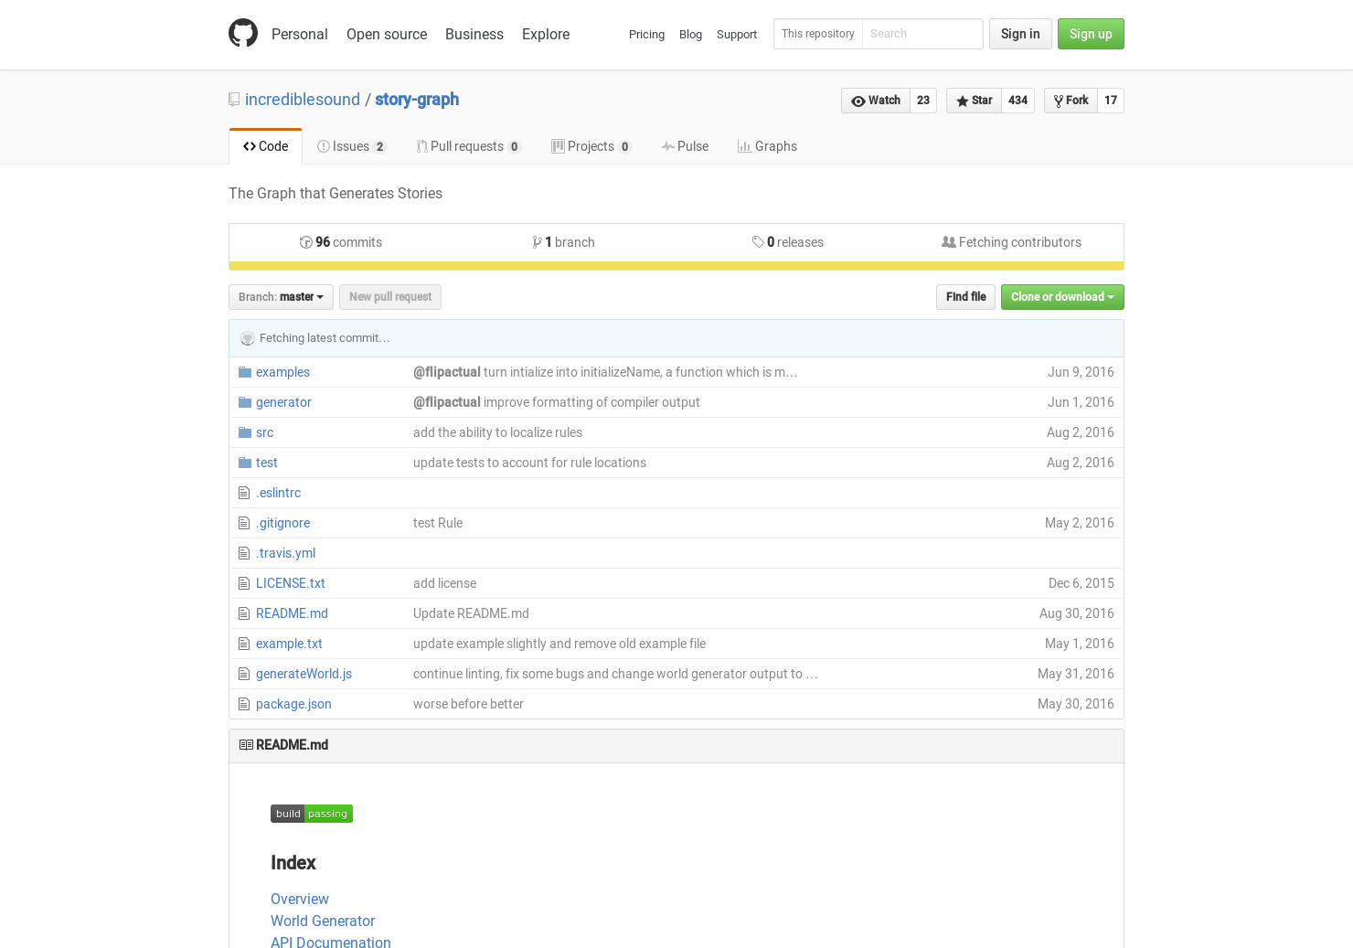This screenshot has height=948, width=1353.
Task: Click the .travis.yml file icon
Action: point(244,553)
